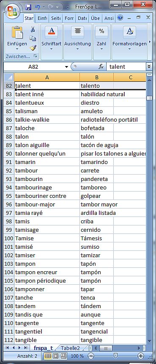The height and width of the screenshot is (364, 156).
Task: Activate the Format Painter brush icon
Action: pos(33,48)
